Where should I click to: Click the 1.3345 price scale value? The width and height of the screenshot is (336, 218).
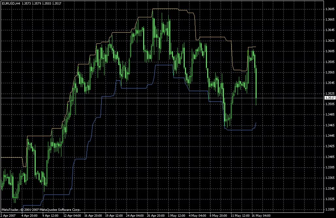330,189
